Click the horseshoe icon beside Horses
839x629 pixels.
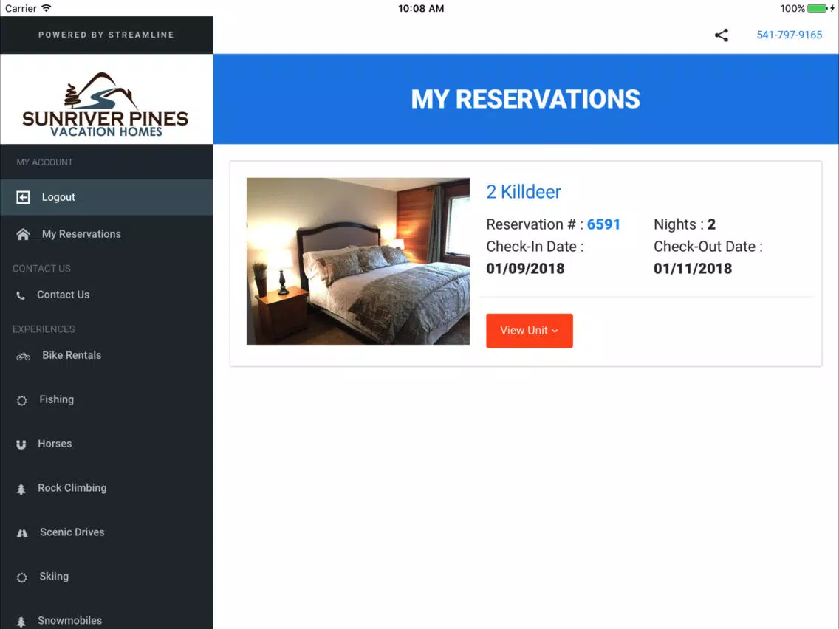(21, 444)
